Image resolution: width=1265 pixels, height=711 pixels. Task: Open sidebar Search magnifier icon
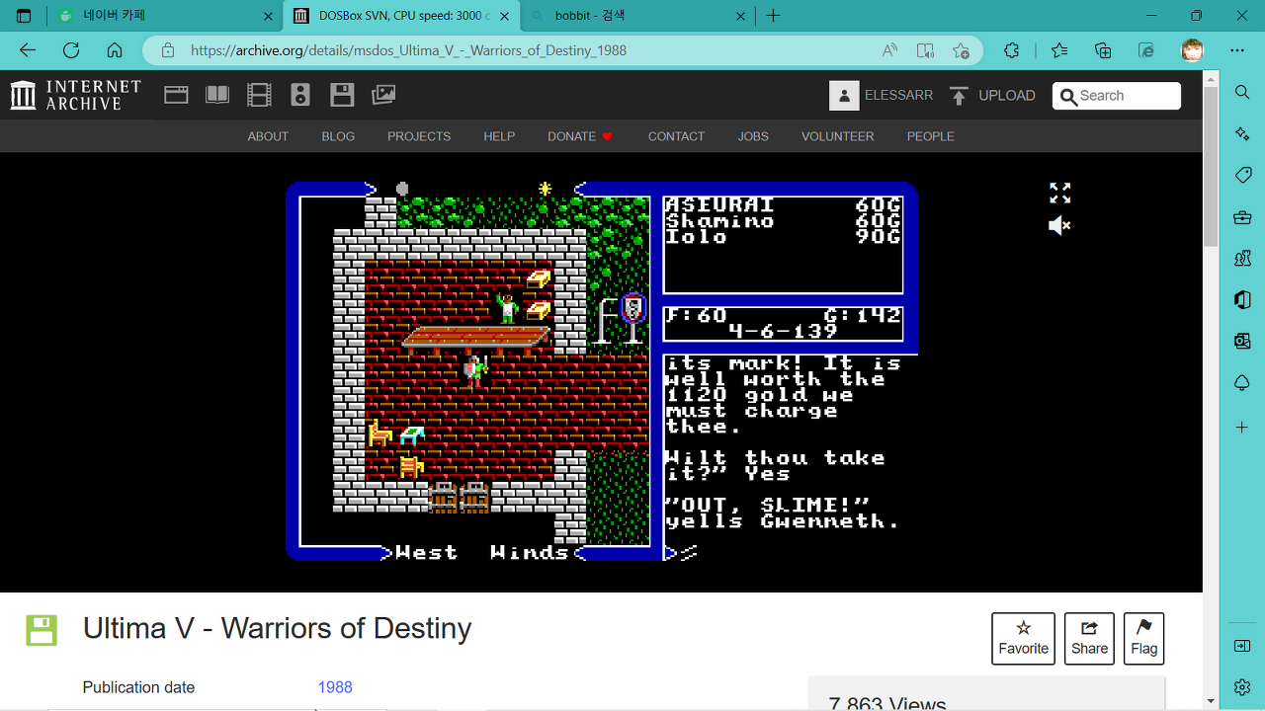coord(1242,92)
